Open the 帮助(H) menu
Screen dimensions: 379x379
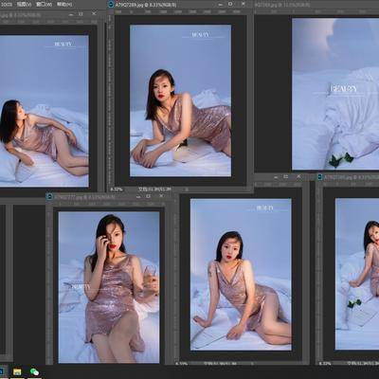click(64, 4)
